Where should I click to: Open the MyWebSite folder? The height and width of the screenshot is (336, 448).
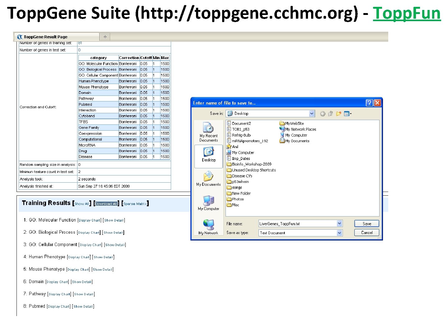[x=292, y=123]
